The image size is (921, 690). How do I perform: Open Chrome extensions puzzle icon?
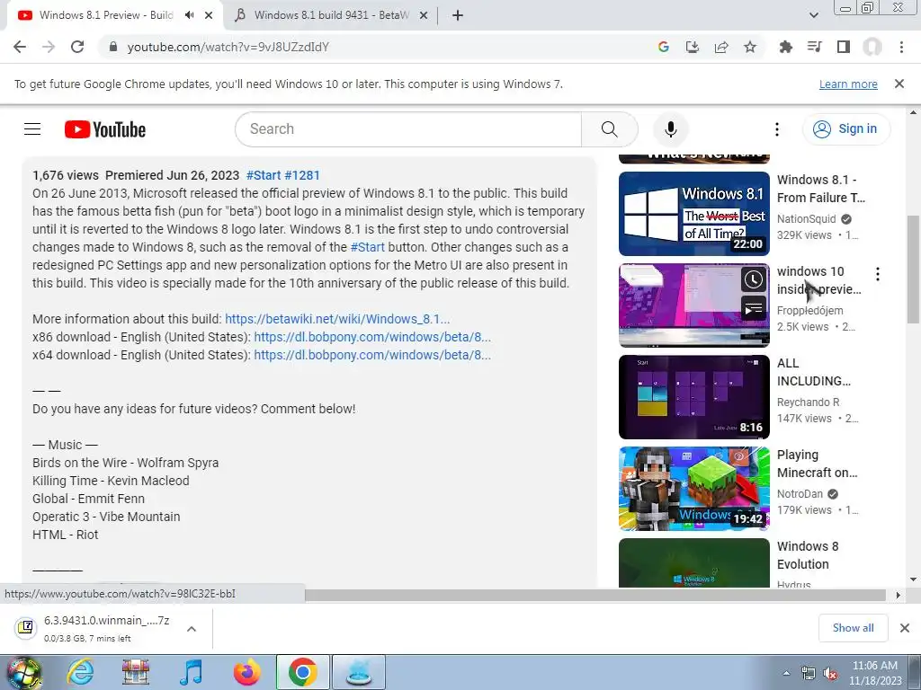click(786, 47)
